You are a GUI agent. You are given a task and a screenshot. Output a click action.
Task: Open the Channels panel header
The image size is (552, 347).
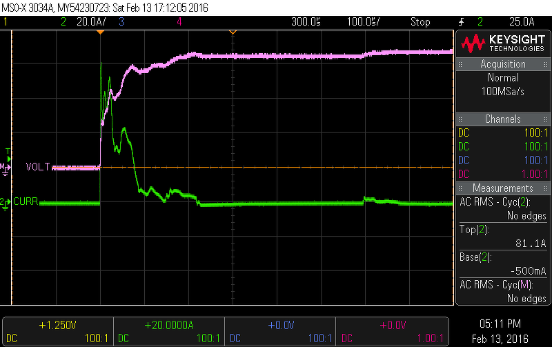coord(503,119)
